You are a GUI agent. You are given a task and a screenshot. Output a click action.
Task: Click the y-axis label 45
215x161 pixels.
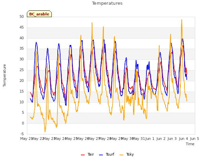click(21, 28)
